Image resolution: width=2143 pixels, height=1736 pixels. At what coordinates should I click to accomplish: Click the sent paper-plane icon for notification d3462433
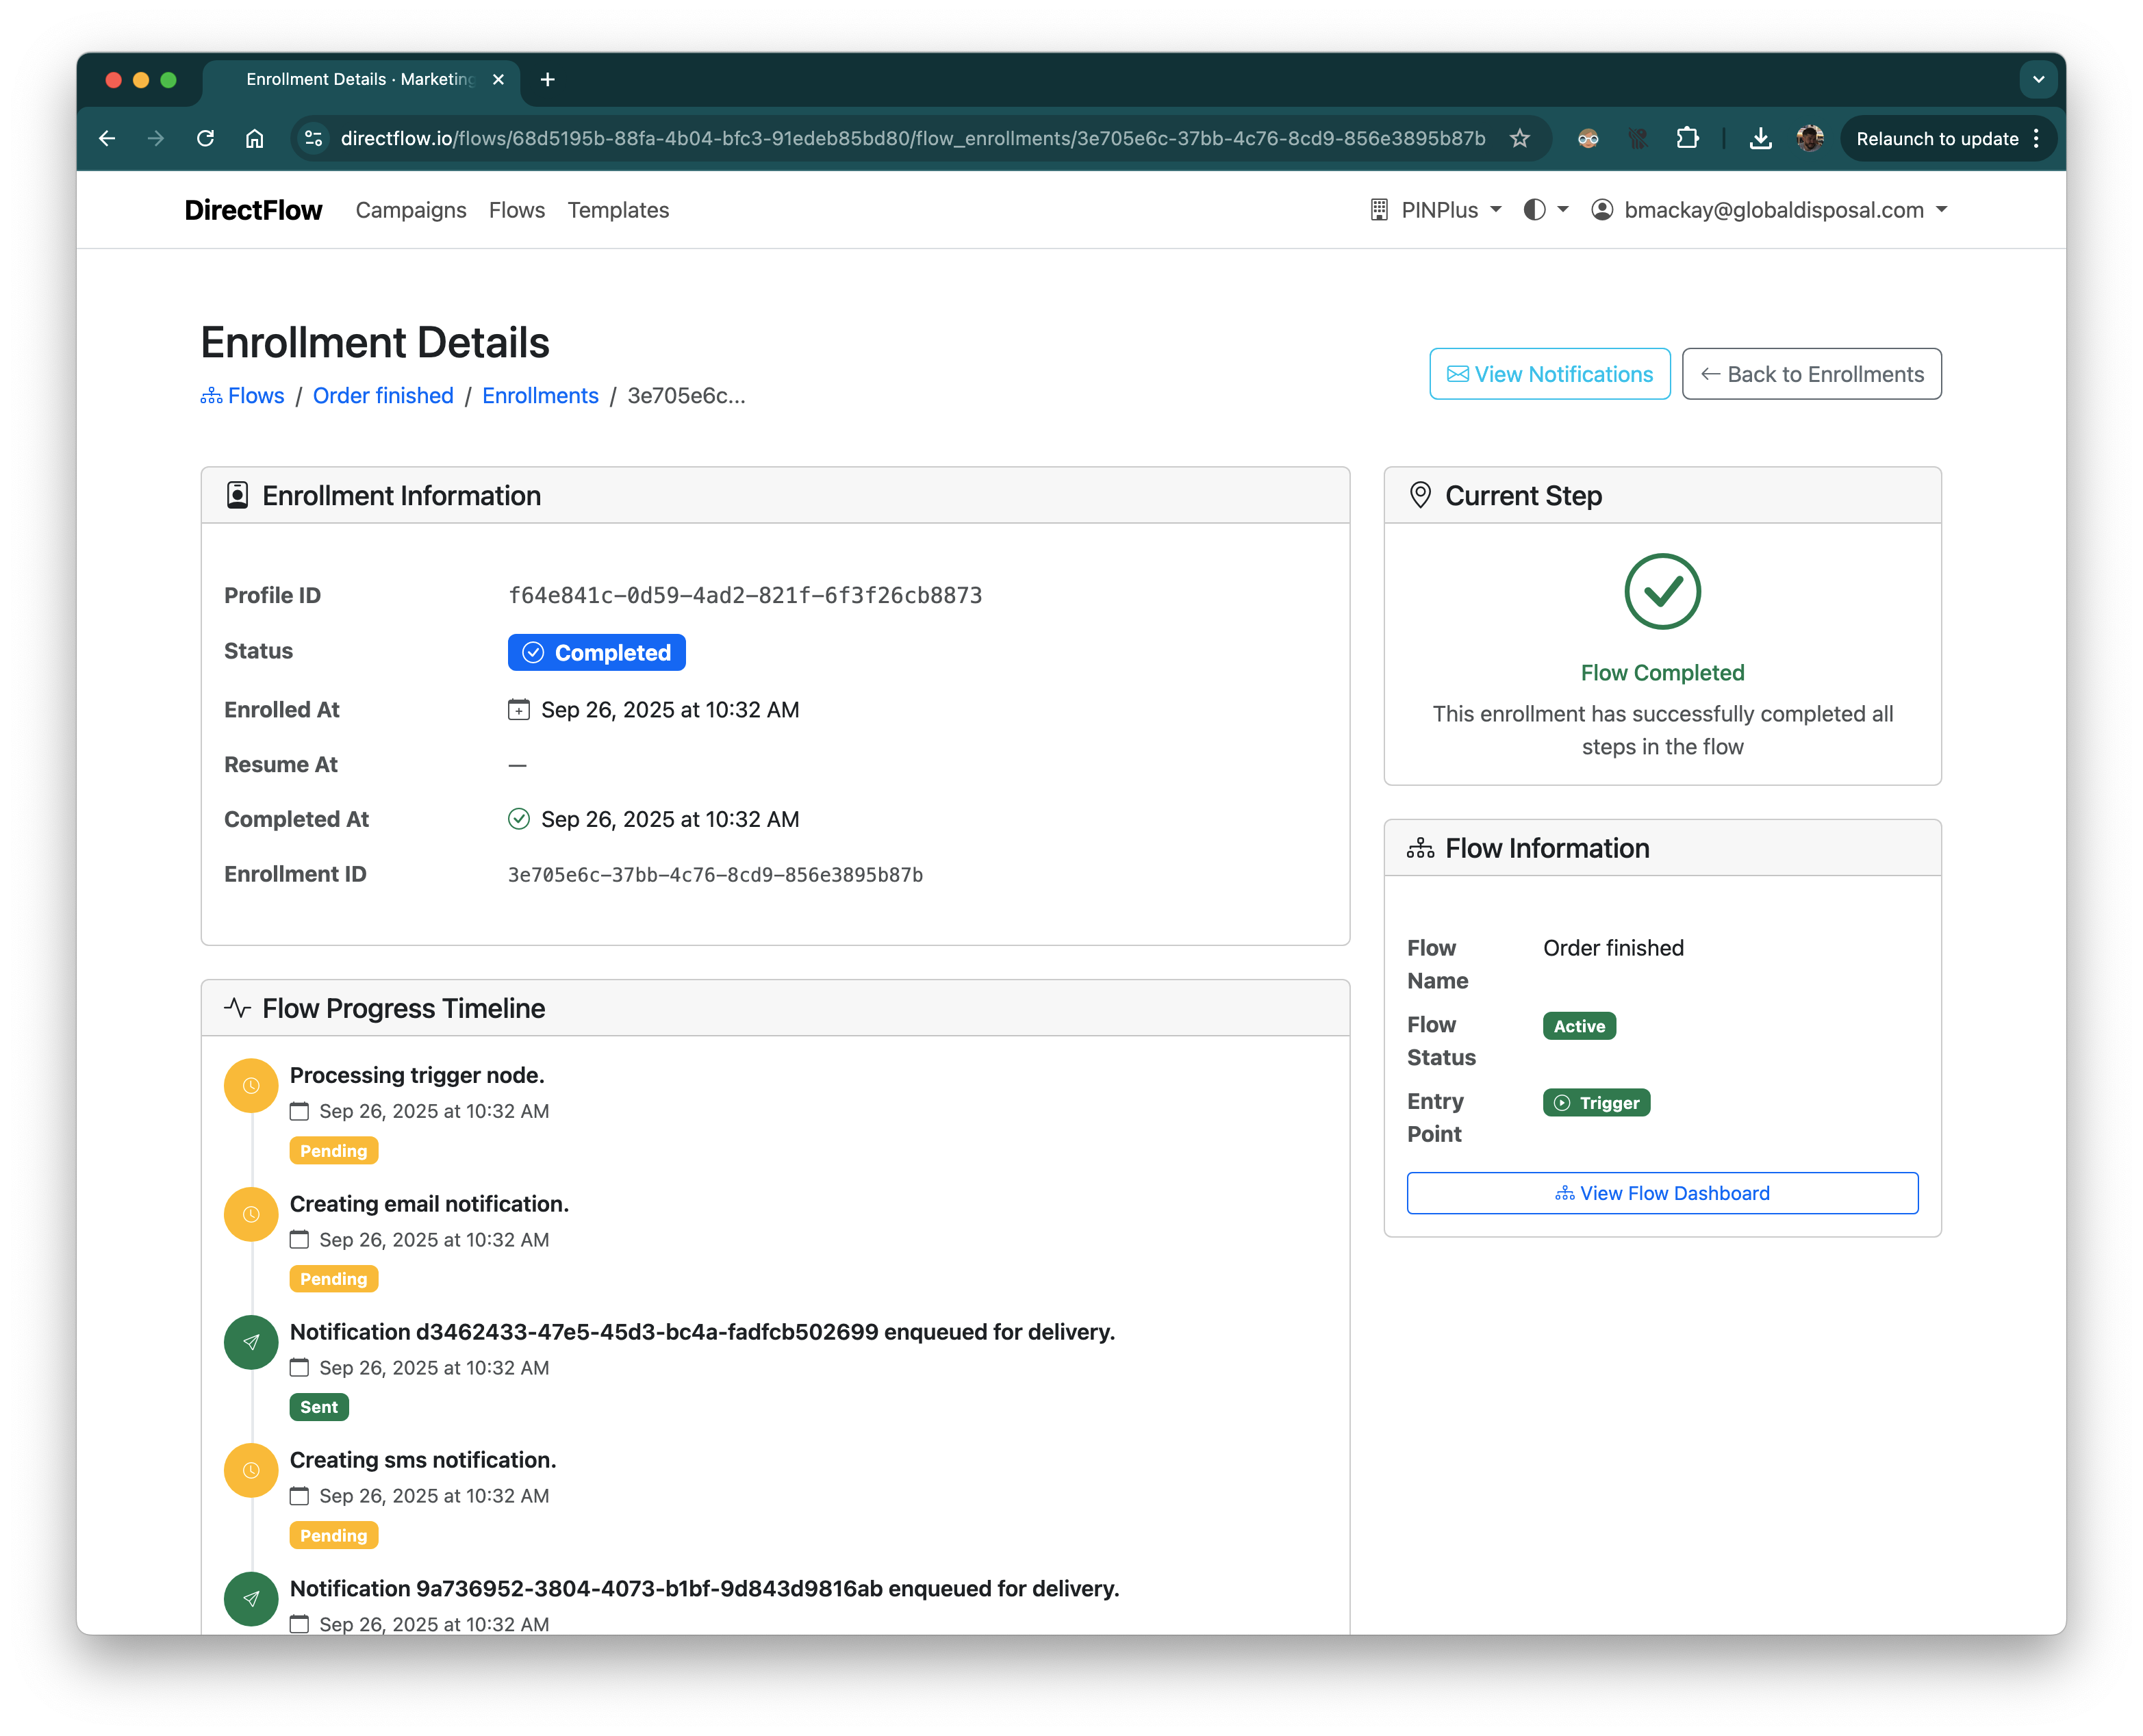point(251,1342)
